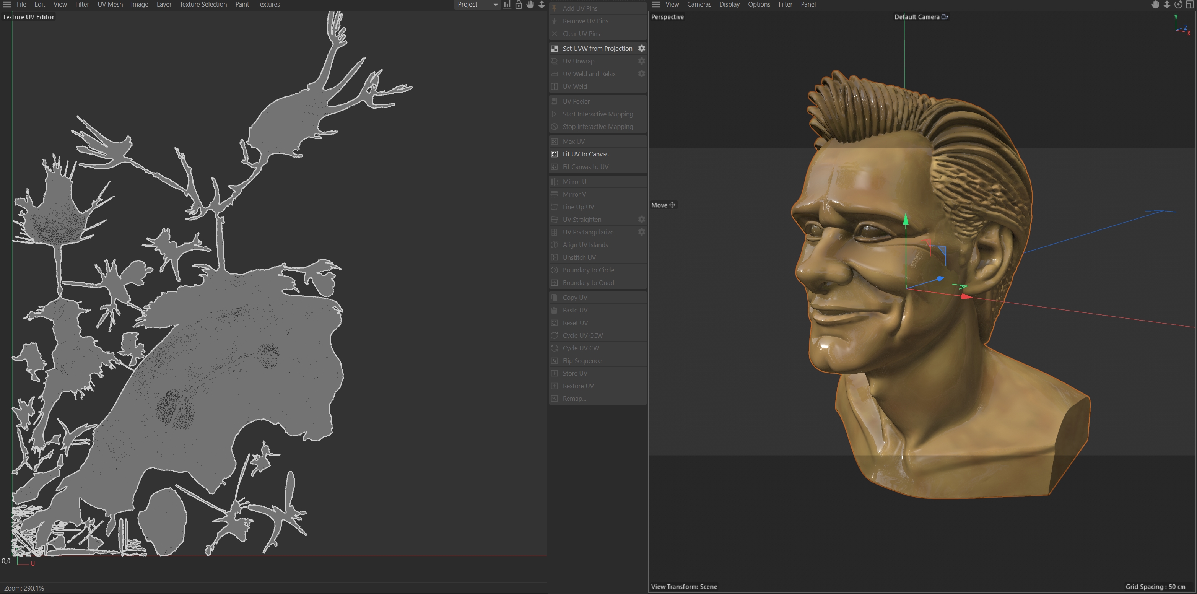Screen dimensions: 1197x594
Task: Open the Cameras menu in viewport
Action: tap(699, 4)
